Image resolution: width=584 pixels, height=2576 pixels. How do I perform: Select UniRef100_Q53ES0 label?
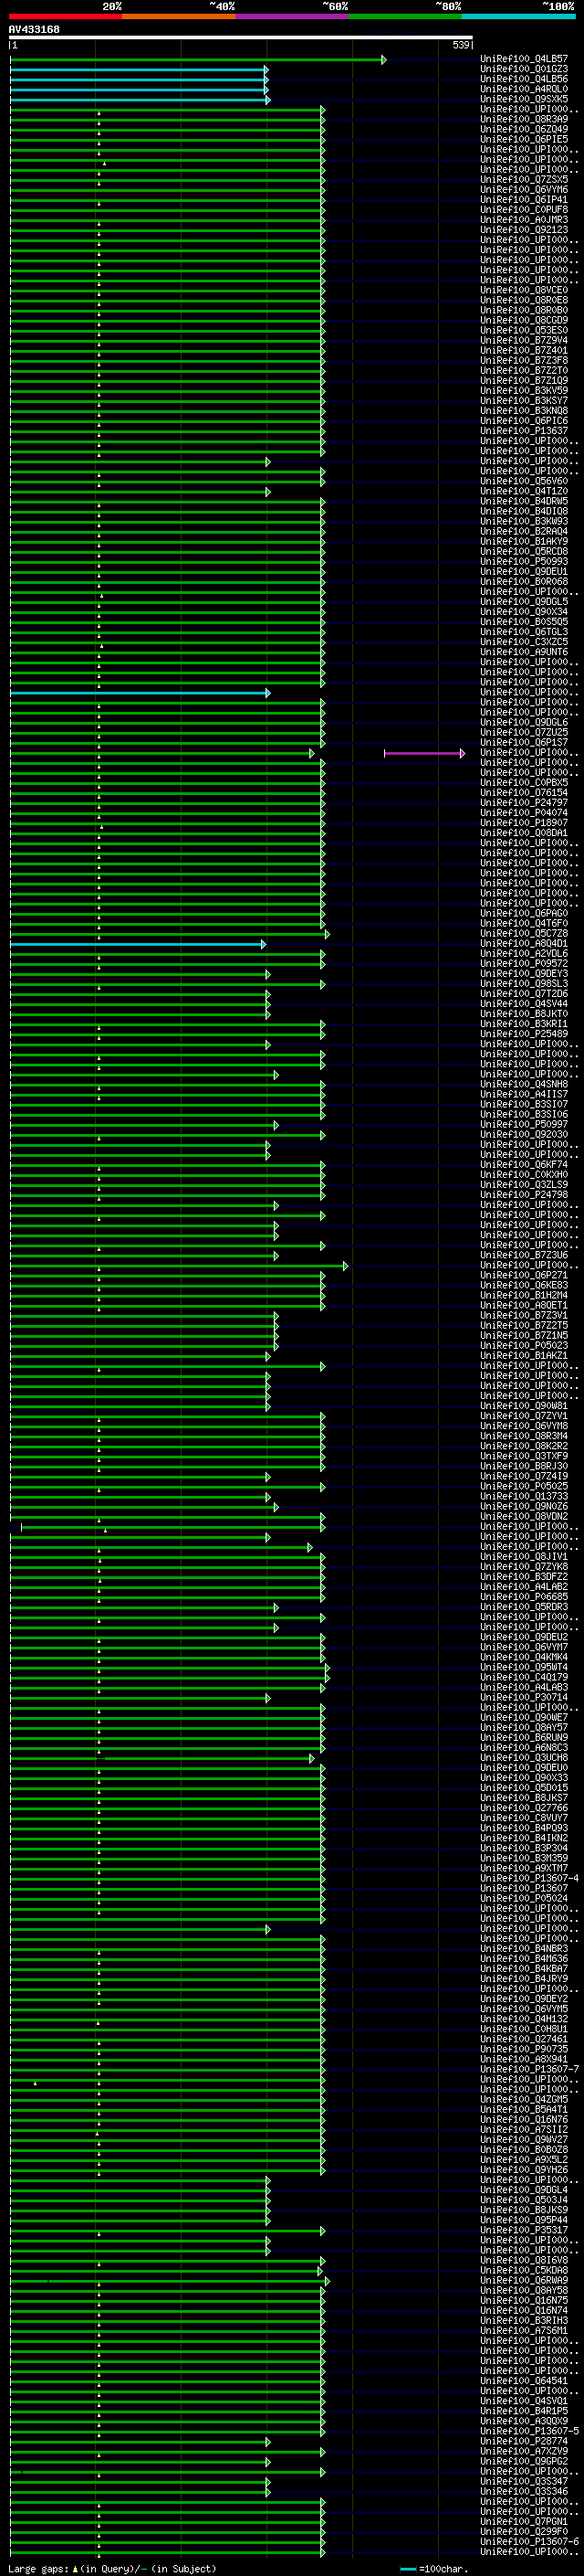(524, 330)
